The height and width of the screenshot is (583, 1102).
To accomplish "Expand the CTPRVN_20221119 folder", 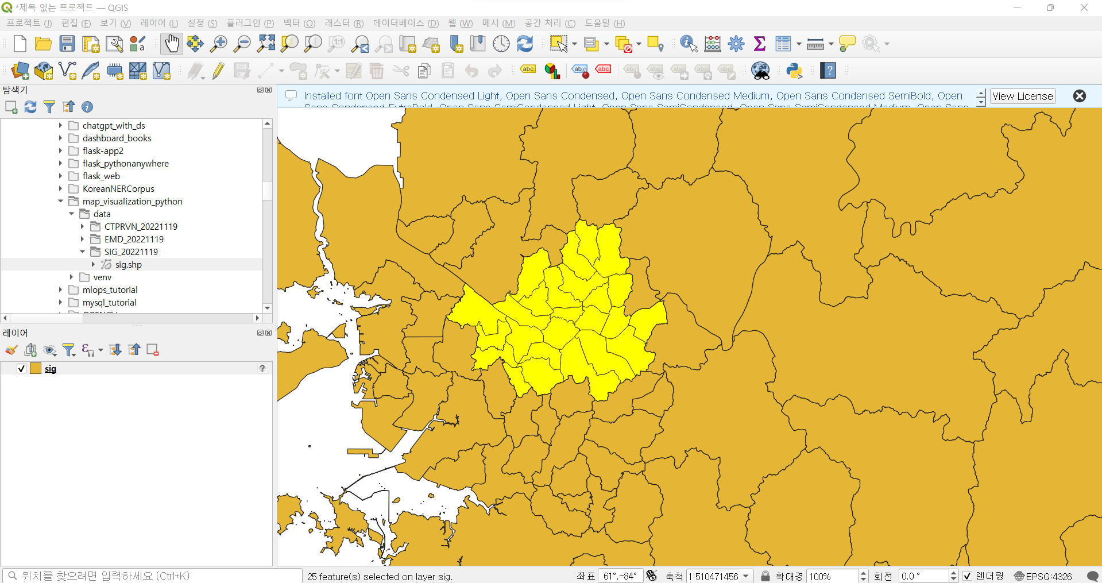I will point(82,226).
